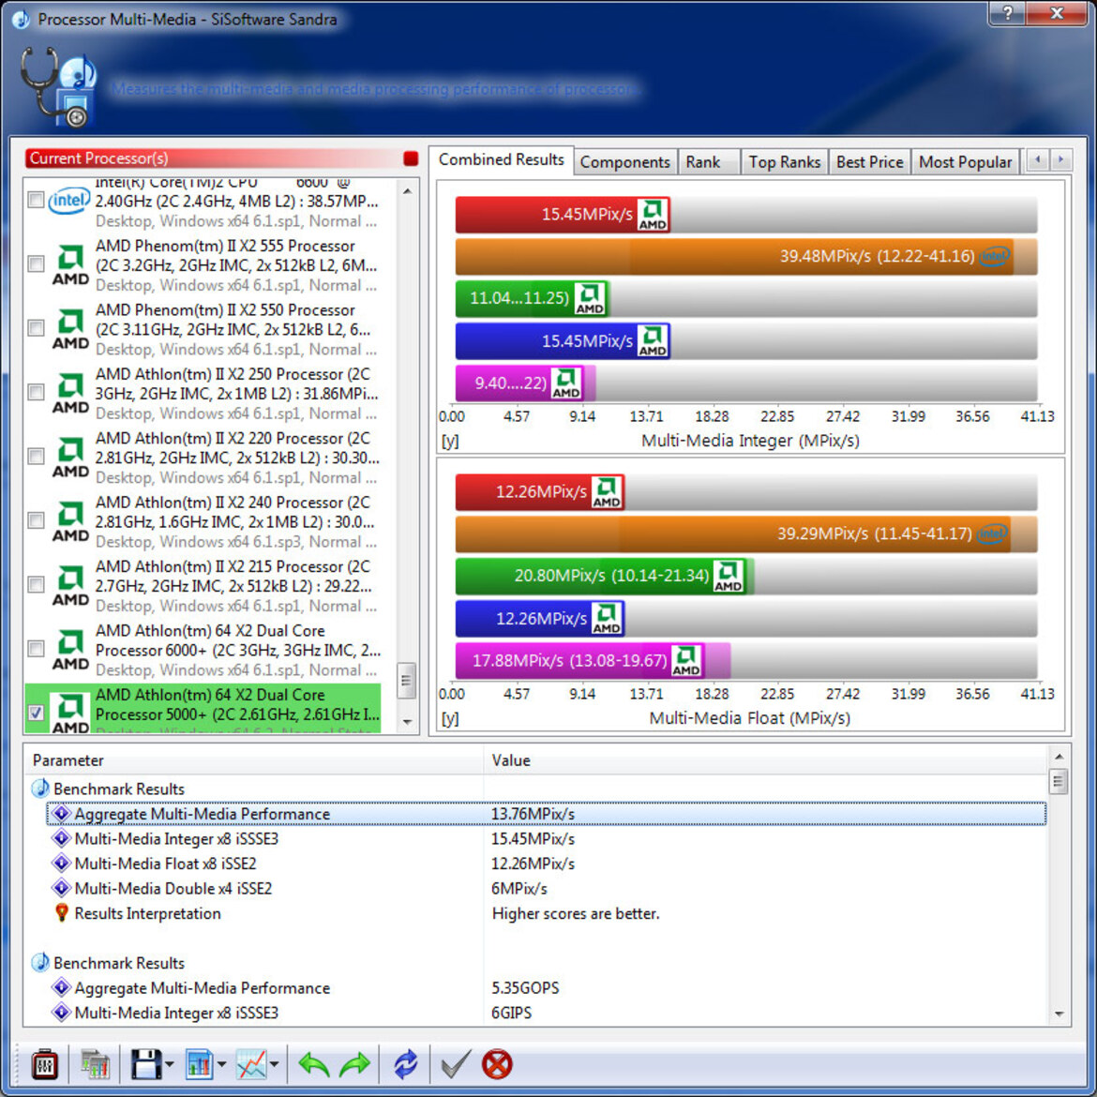This screenshot has width=1097, height=1097.
Task: Click the bar chart view icon
Action: coord(200,1065)
